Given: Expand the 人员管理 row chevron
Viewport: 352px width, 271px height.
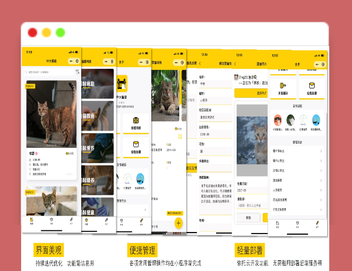Looking at the screenshot, I should click(321, 190).
